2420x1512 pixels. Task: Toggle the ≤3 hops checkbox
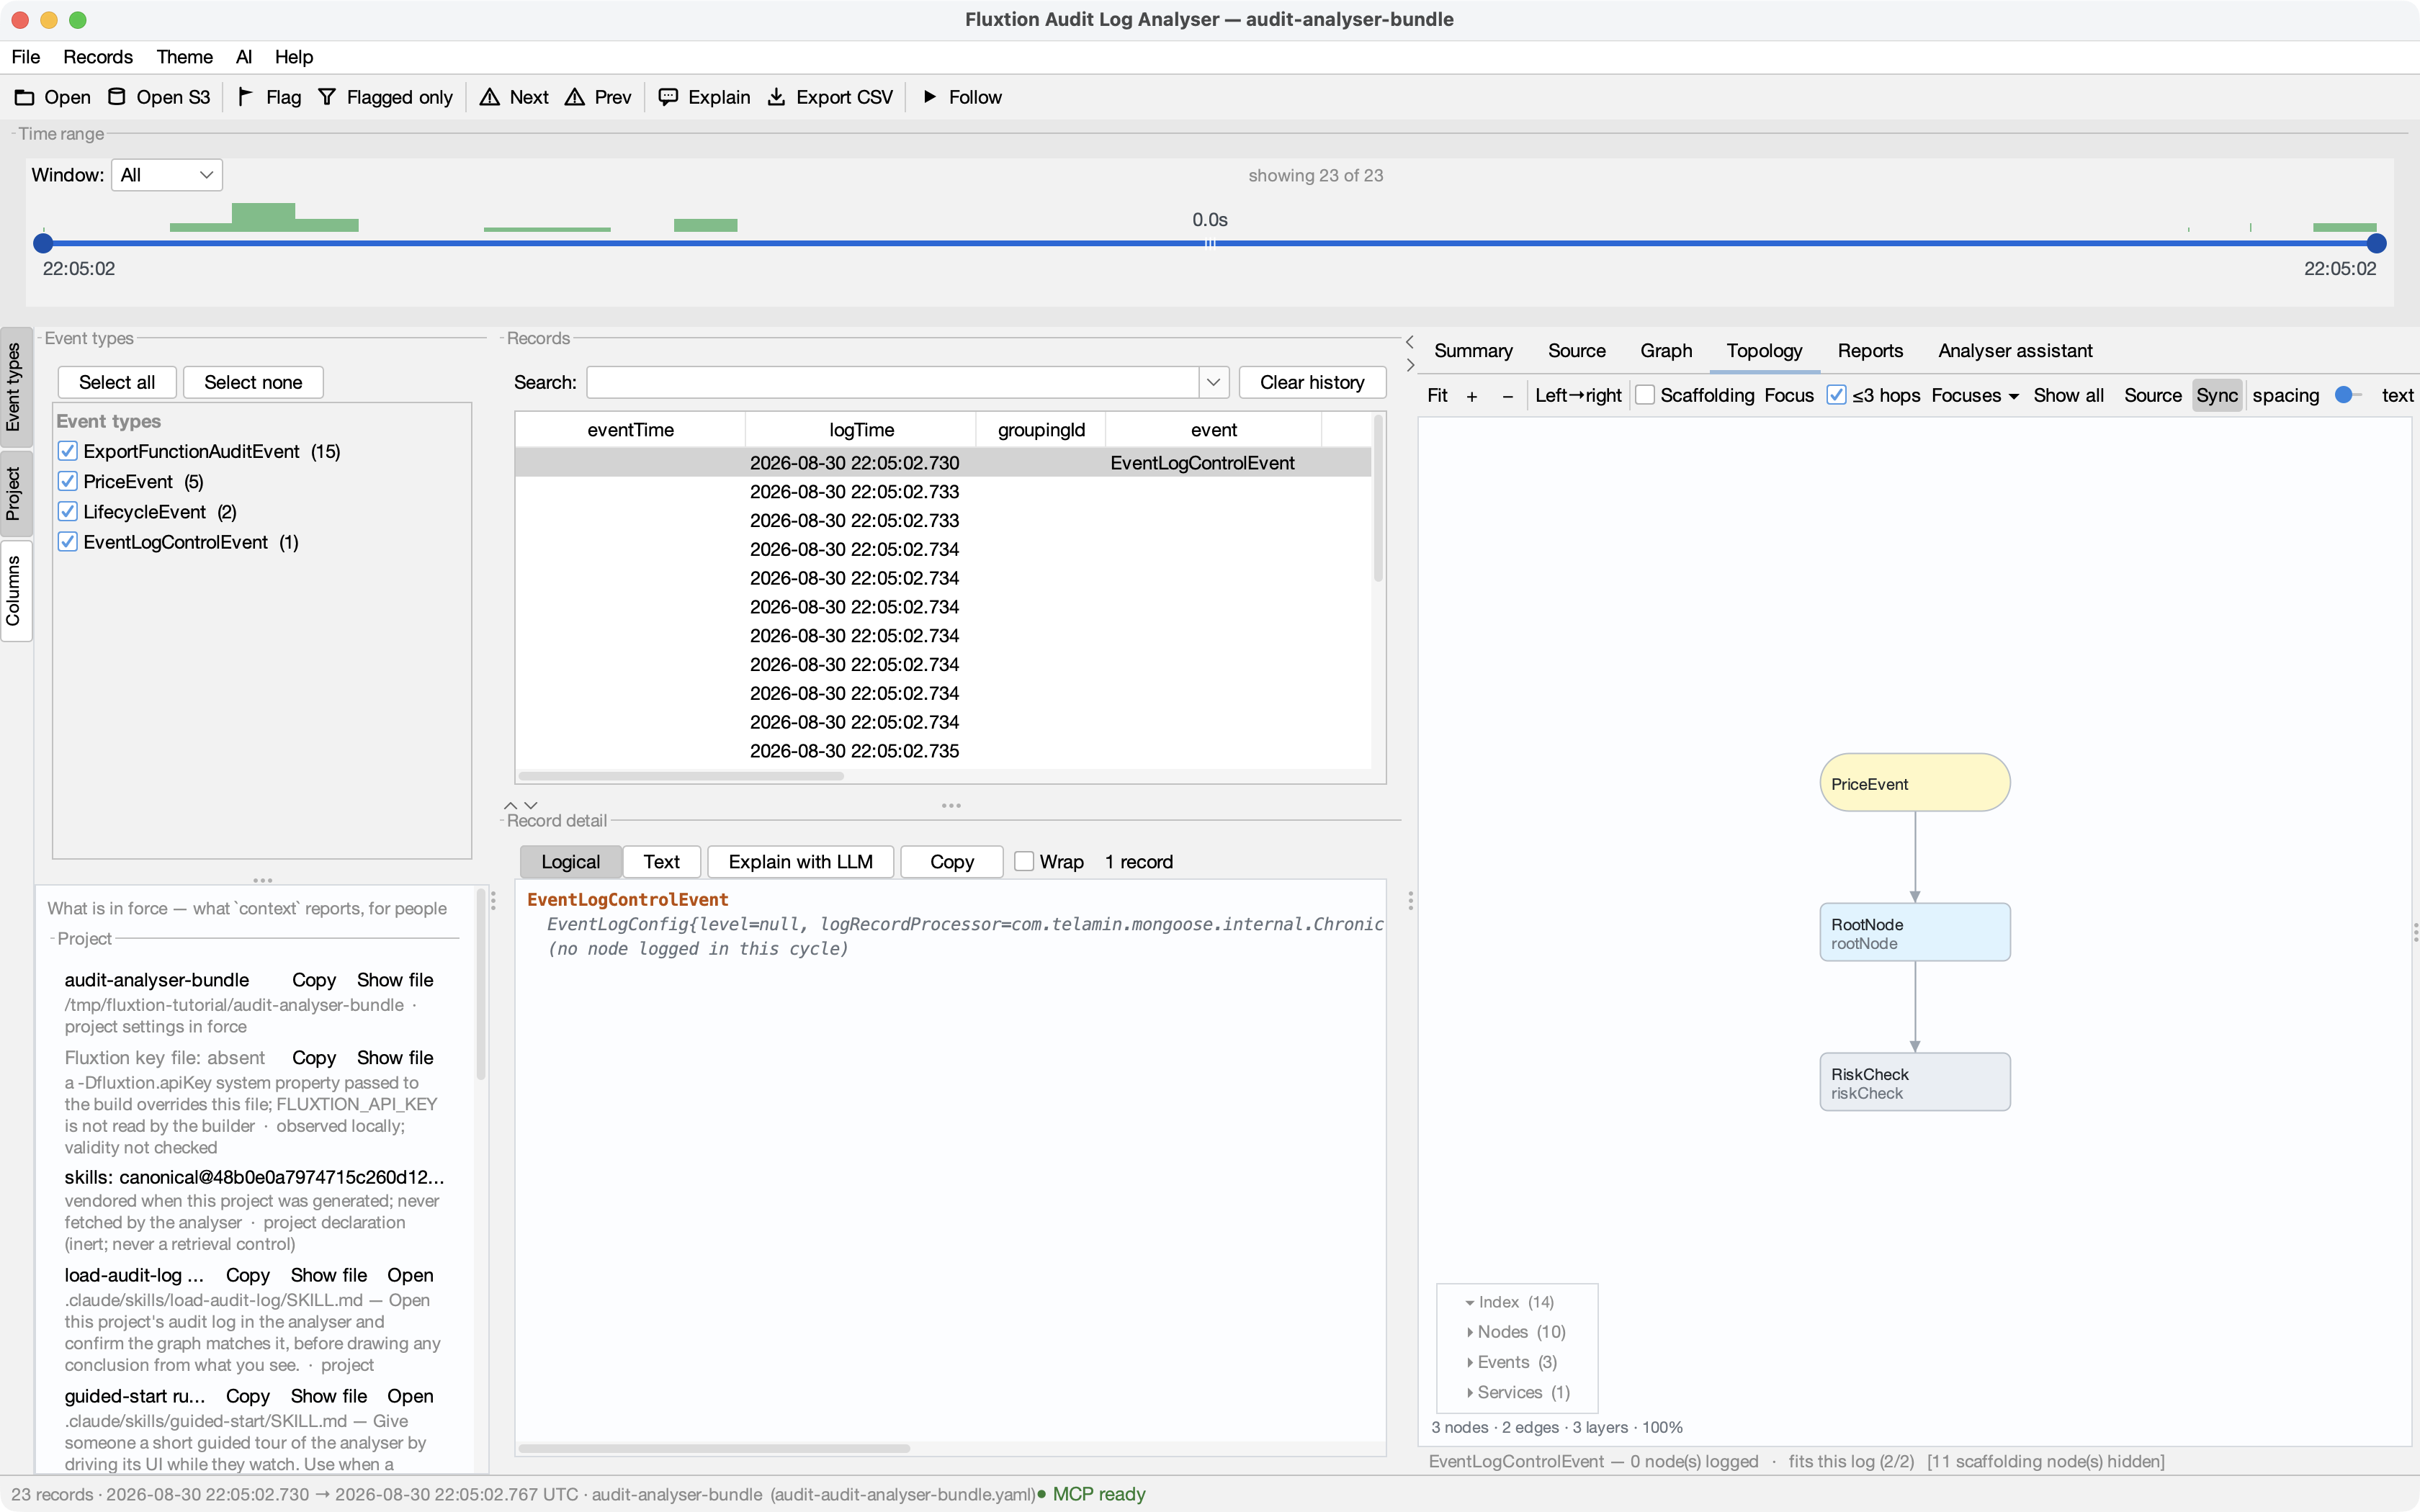tap(1836, 395)
